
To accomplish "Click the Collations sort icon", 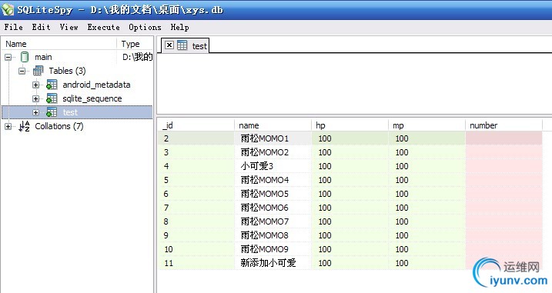I will [25, 126].
